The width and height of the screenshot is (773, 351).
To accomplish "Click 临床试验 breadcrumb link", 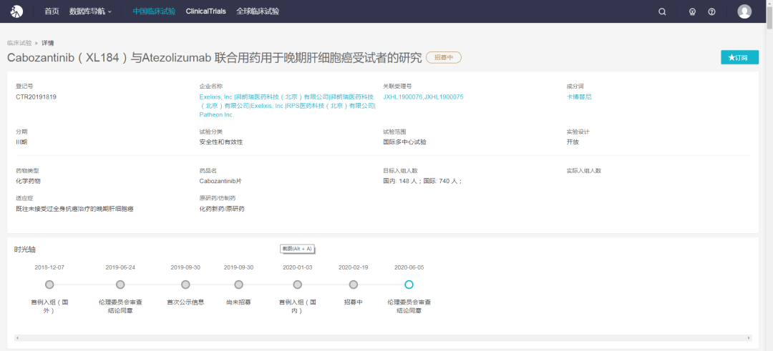I will (x=19, y=44).
